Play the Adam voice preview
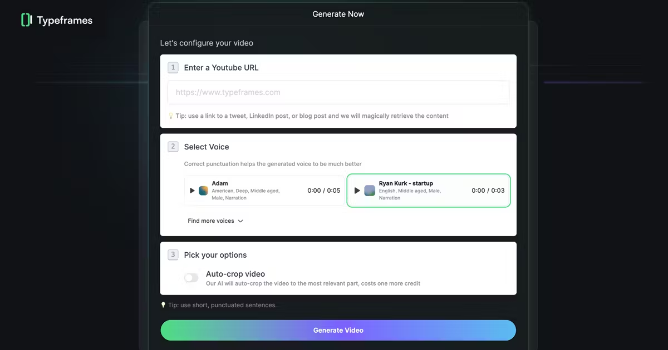 tap(192, 191)
